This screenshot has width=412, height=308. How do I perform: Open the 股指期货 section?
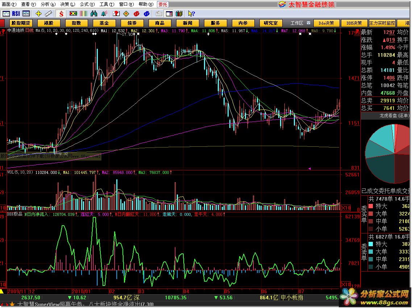tap(21, 23)
